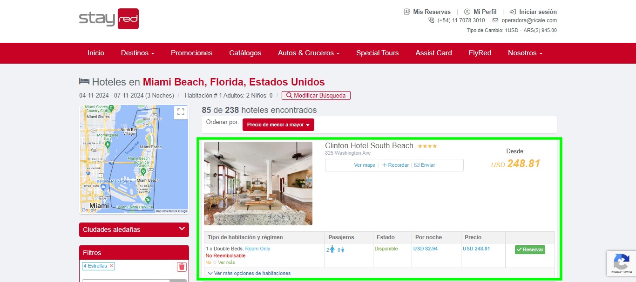Click Ver mapa for Clinton Hotel
Screen dimensions: 636x282
[365, 165]
